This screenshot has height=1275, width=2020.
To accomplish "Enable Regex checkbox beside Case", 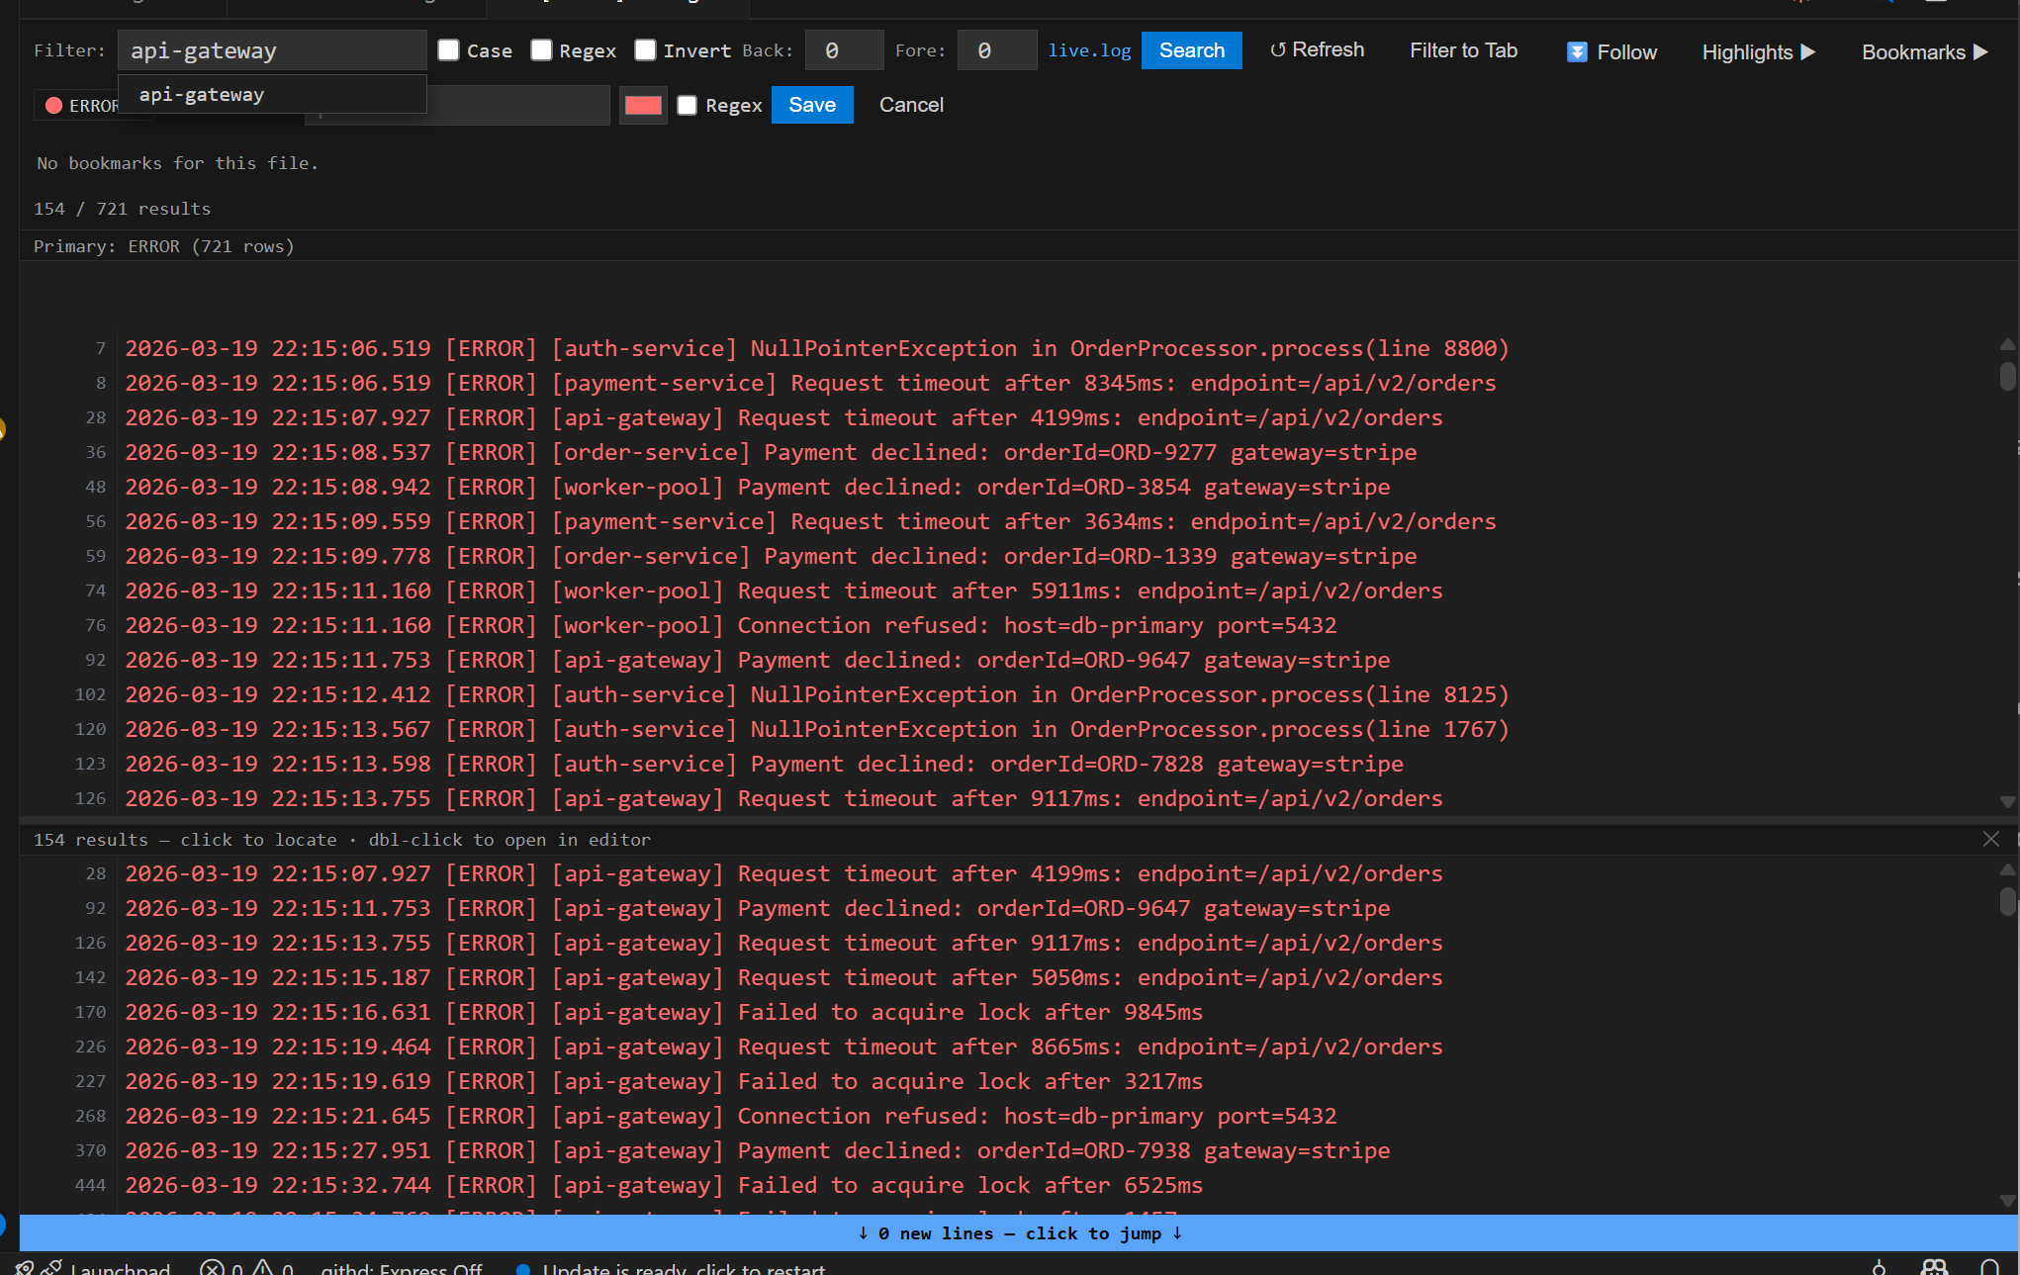I will pyautogui.click(x=541, y=50).
